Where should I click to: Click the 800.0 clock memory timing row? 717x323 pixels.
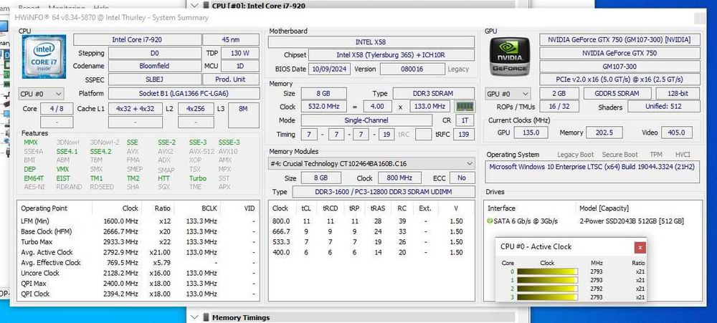pos(371,221)
